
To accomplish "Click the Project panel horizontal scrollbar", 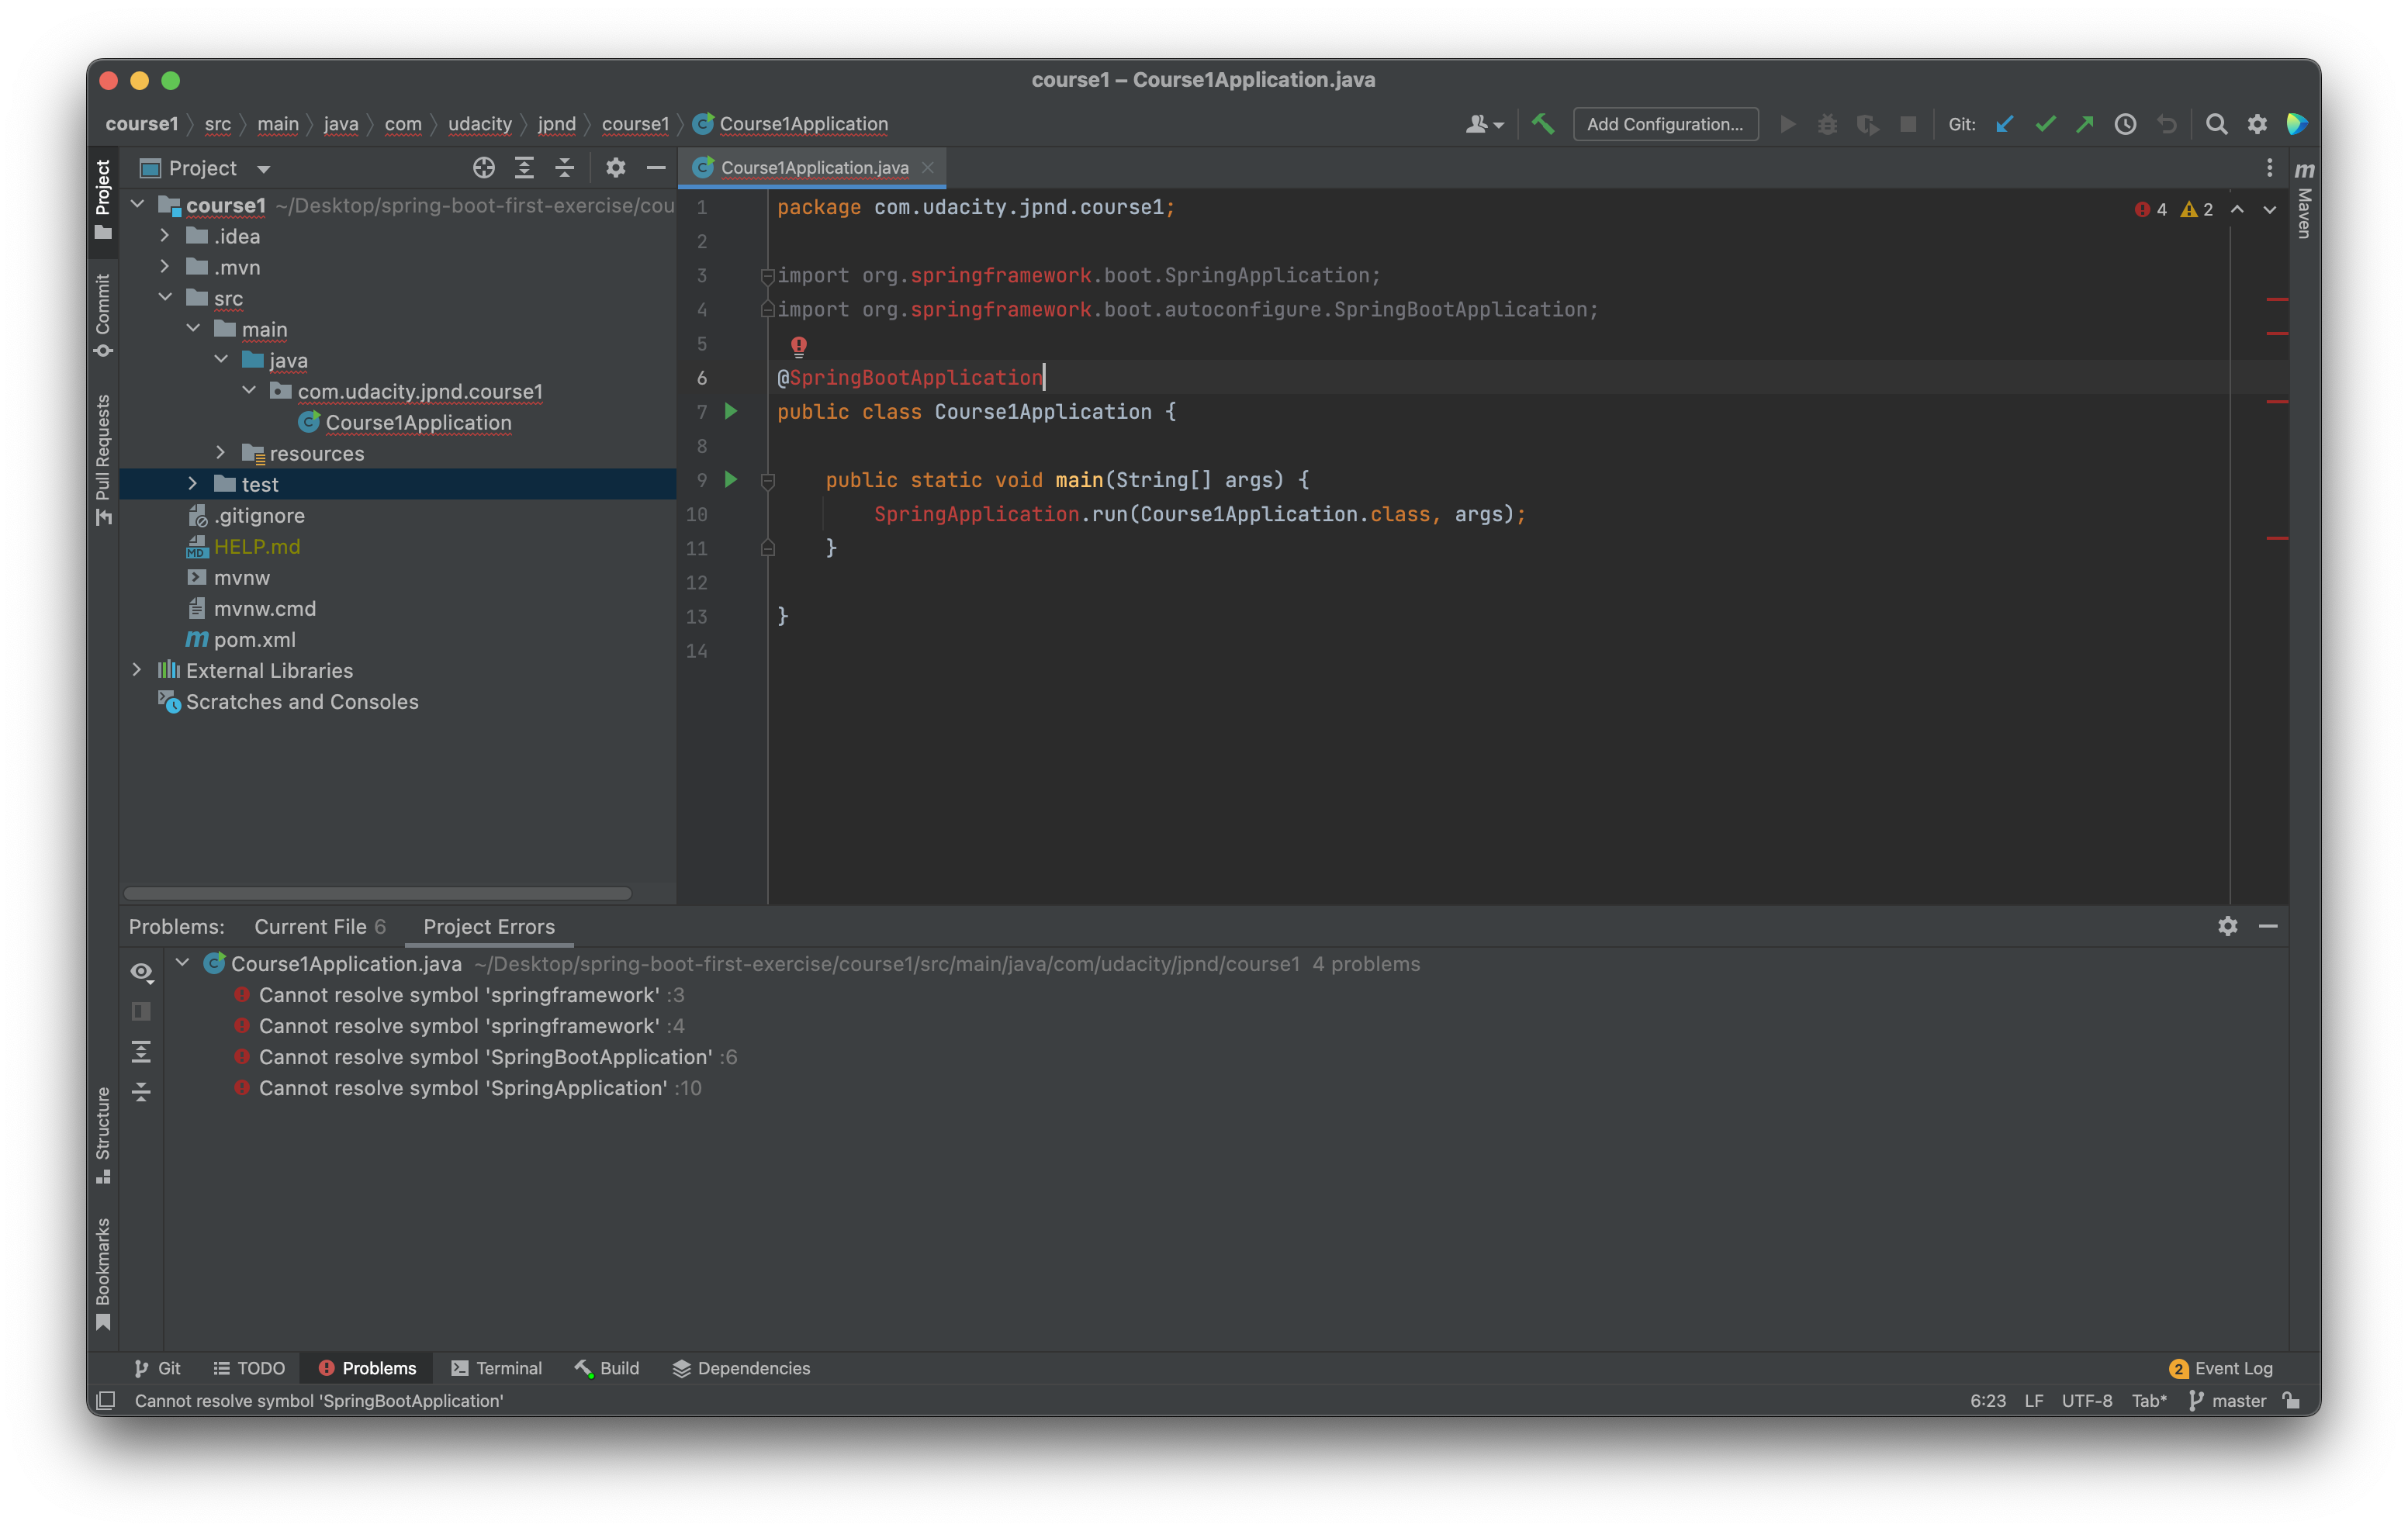I will click(x=377, y=893).
